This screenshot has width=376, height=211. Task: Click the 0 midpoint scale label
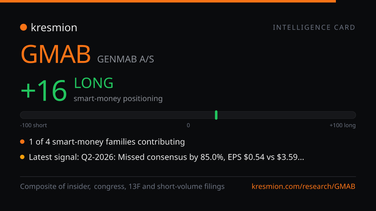[188, 125]
